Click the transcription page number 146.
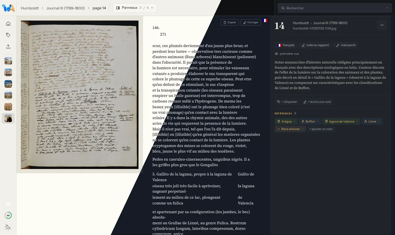 point(156,28)
